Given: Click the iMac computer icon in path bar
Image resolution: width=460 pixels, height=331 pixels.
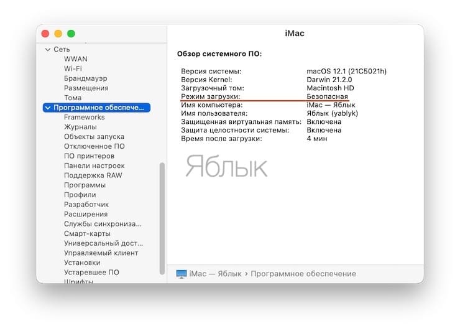Looking at the screenshot, I should 182,274.
